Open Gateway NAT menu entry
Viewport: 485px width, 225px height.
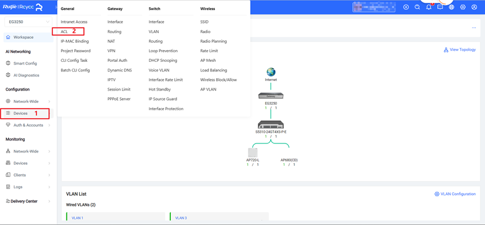tap(111, 41)
